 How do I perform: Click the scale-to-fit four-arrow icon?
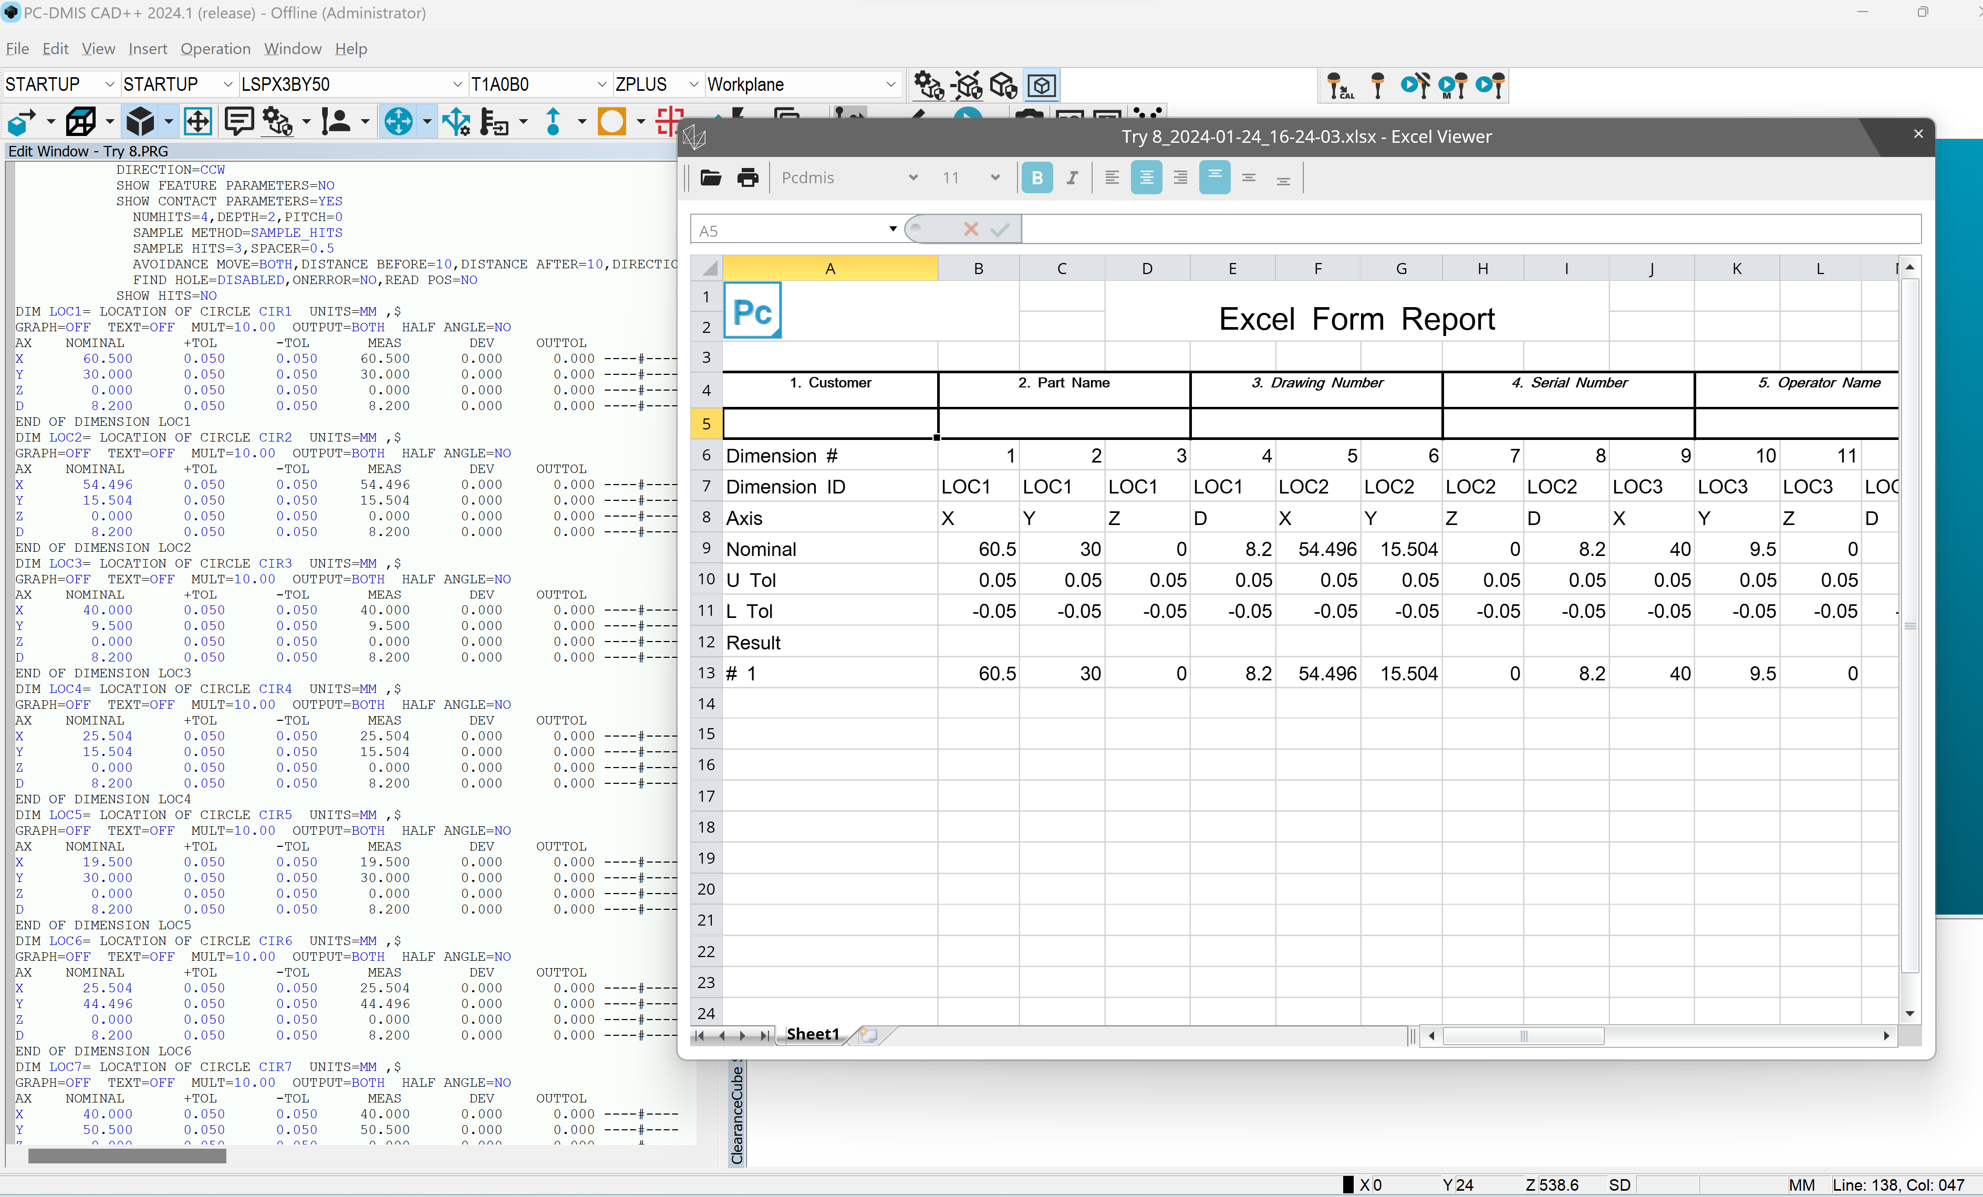[198, 122]
